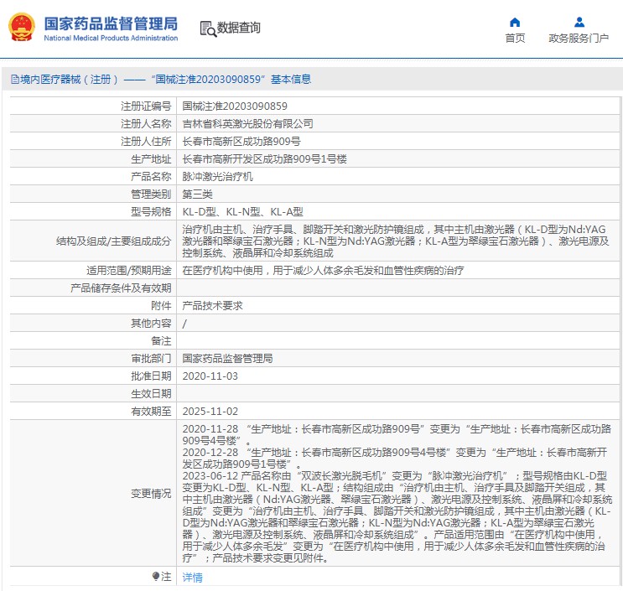The height and width of the screenshot is (591, 623).
Task: Click the 生效日期 row label
Action: pyautogui.click(x=151, y=394)
